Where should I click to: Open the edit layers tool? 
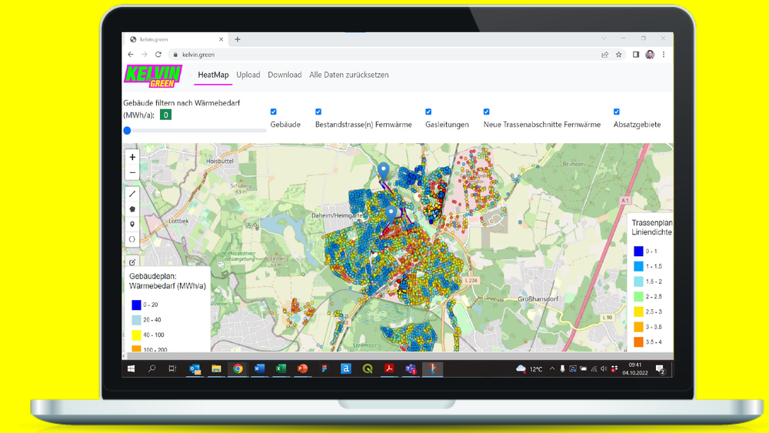click(132, 261)
